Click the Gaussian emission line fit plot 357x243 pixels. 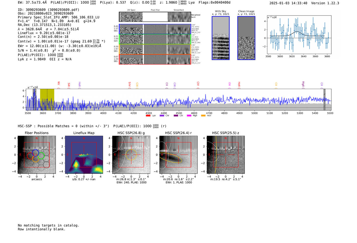299,35
